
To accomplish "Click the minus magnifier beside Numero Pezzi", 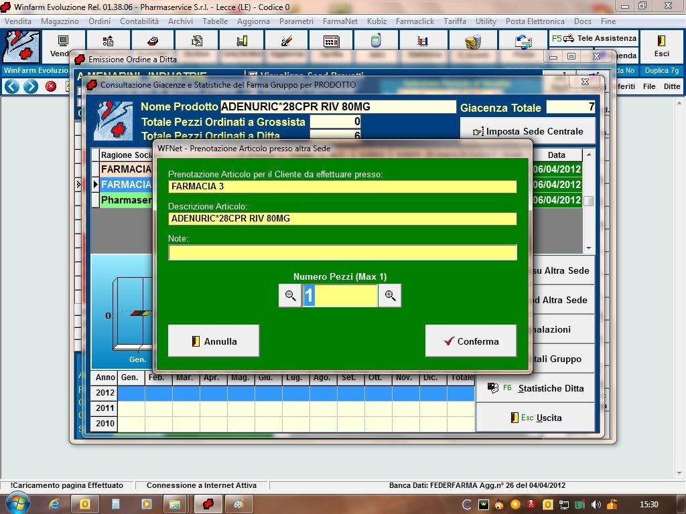I will (290, 296).
